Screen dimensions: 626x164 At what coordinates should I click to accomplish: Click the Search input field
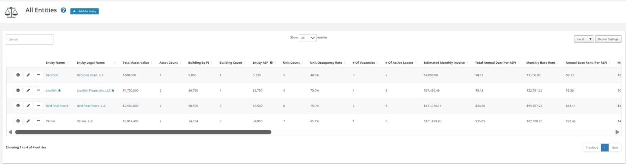[x=30, y=39]
